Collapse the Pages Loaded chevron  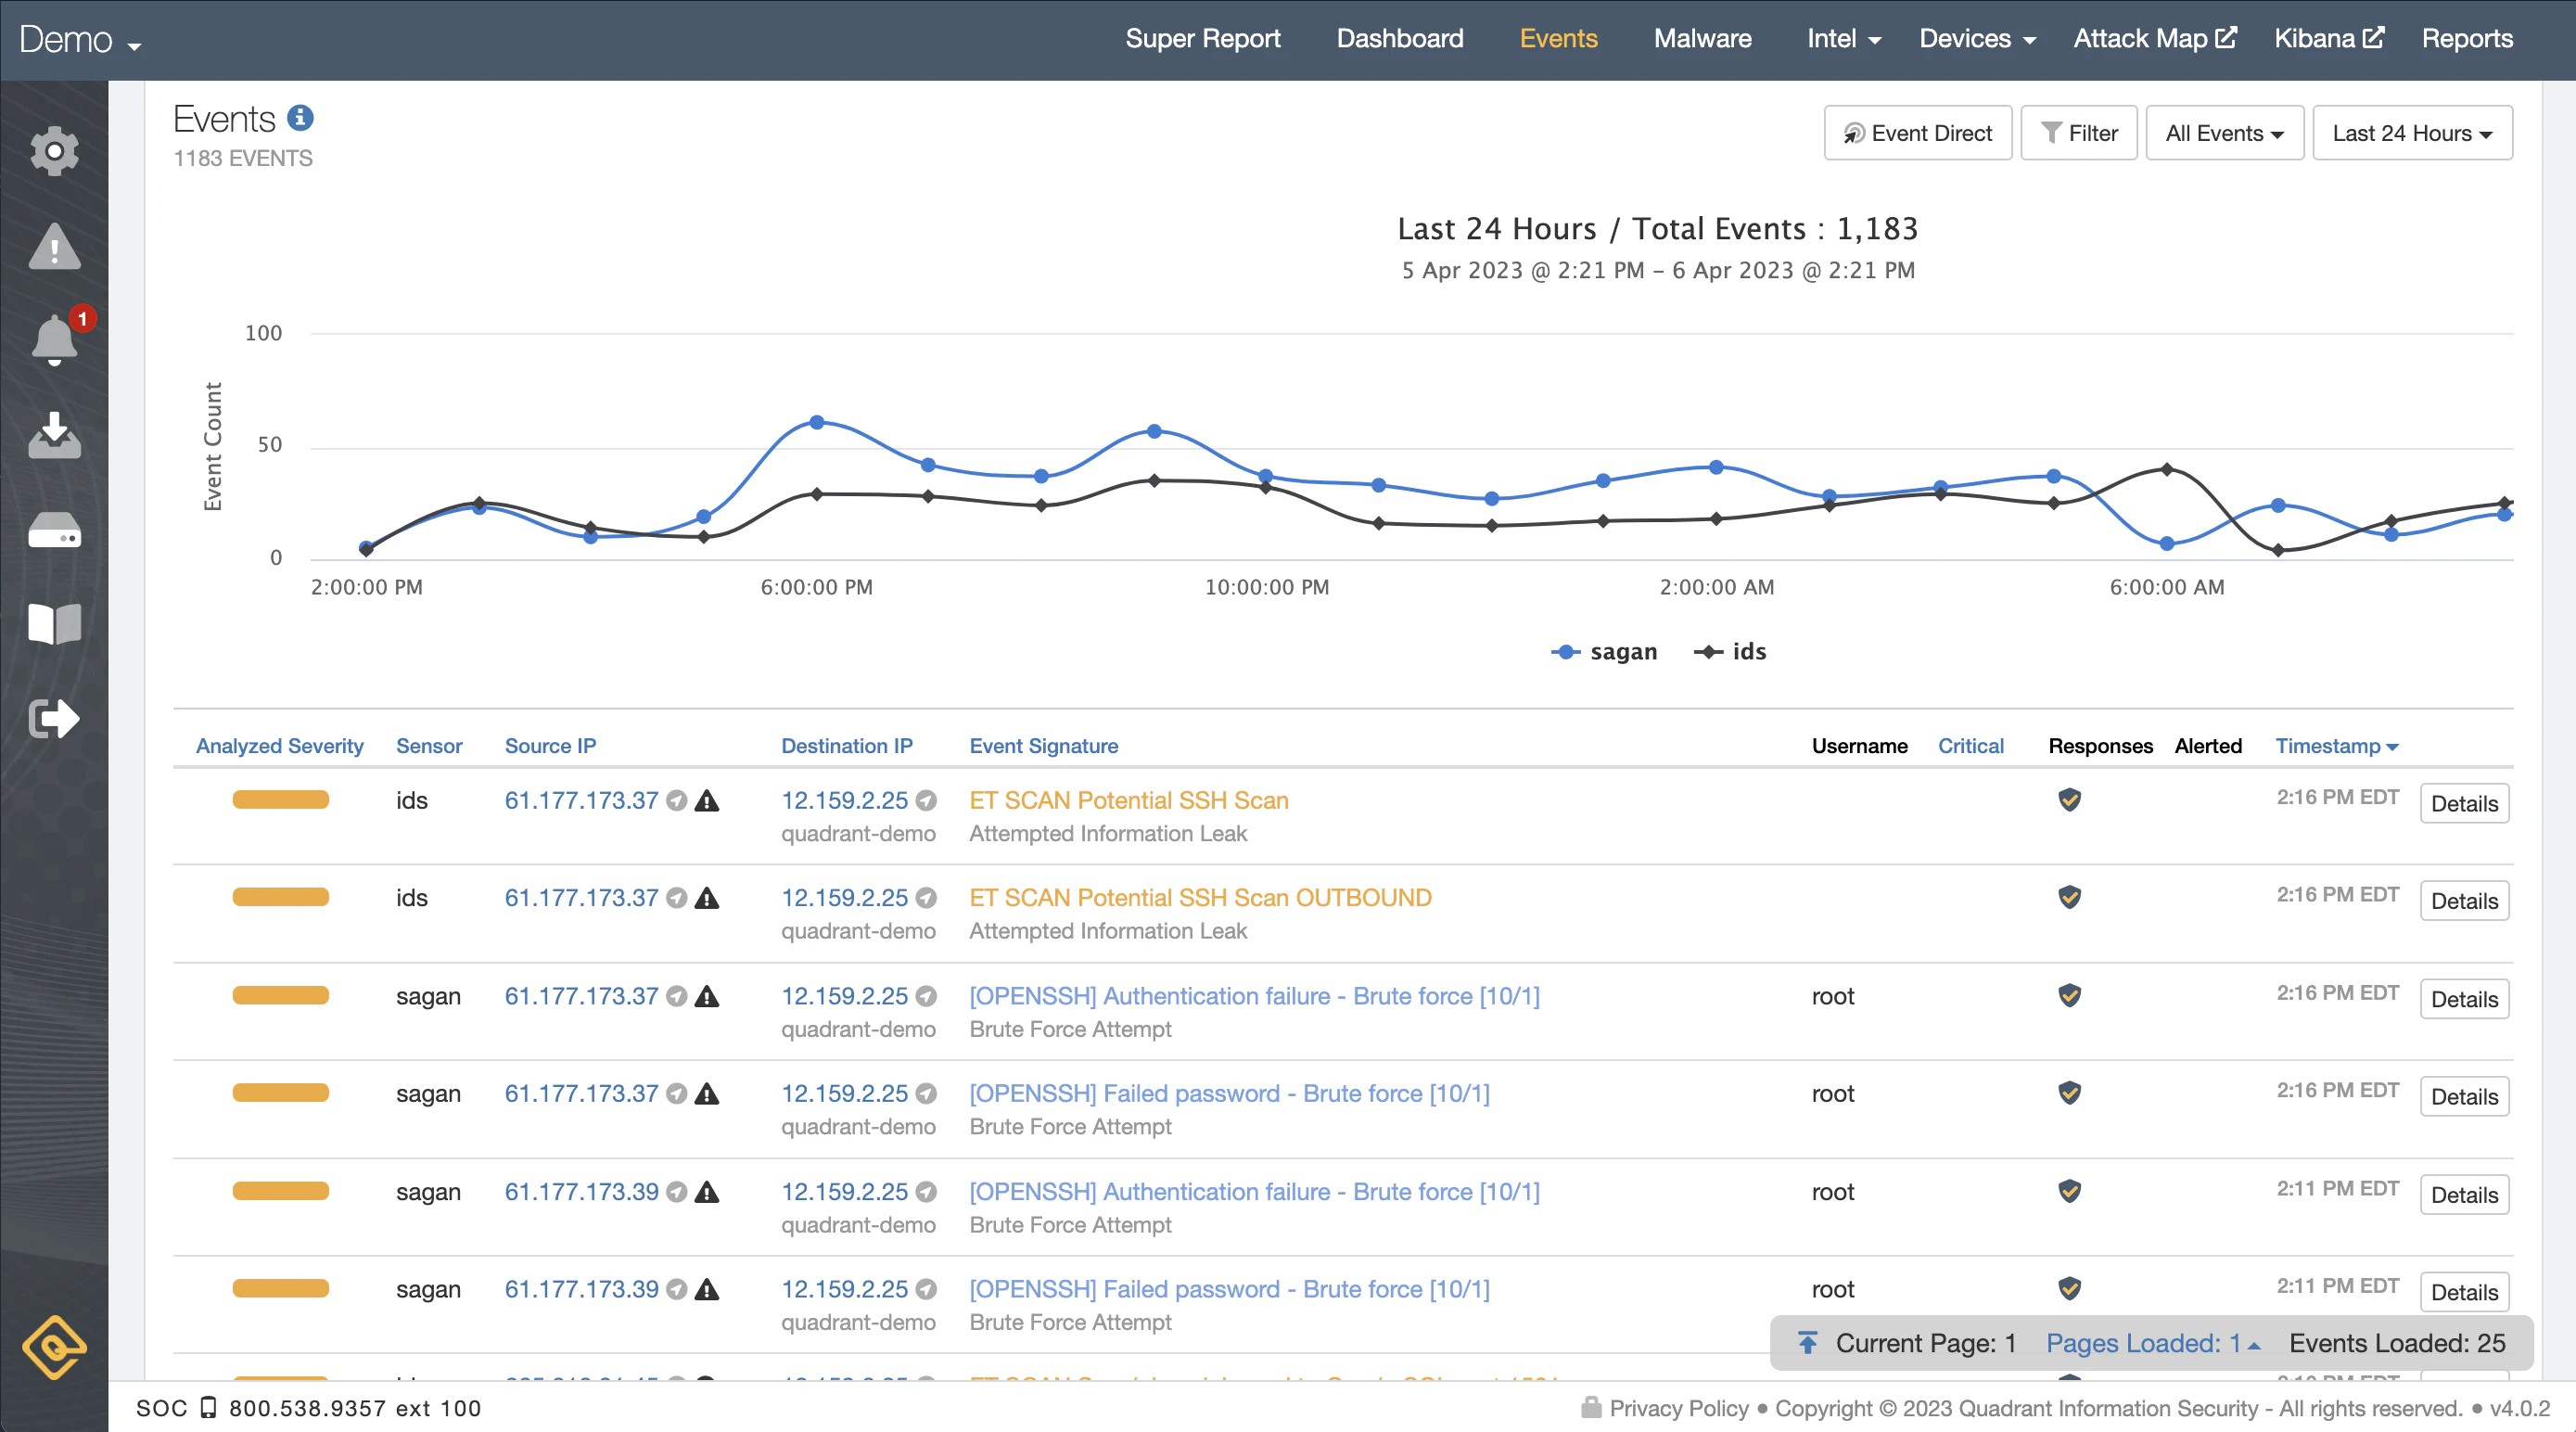point(2253,1343)
